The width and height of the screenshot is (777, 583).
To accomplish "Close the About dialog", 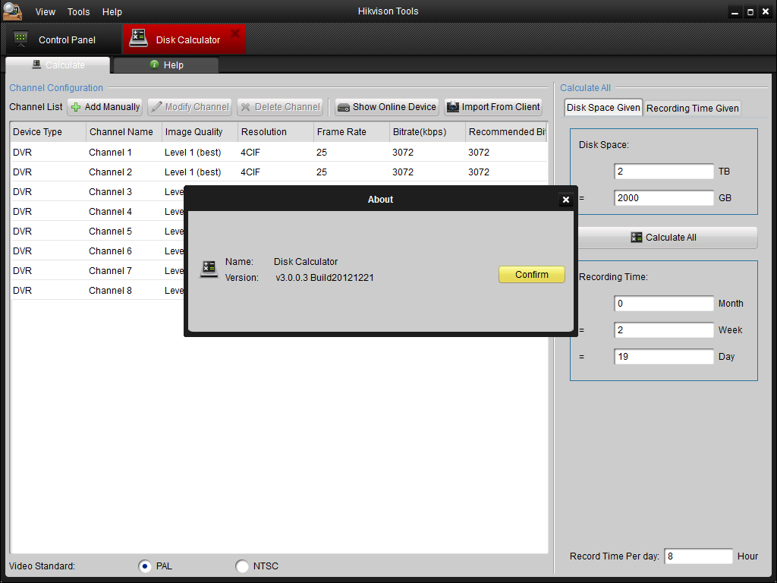I will click(x=566, y=200).
